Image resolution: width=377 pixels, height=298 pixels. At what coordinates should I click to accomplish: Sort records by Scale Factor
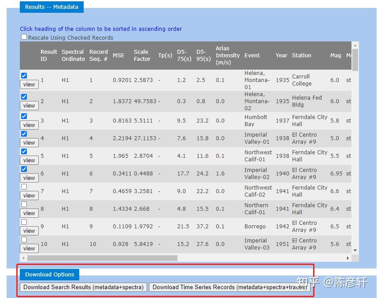tap(142, 55)
